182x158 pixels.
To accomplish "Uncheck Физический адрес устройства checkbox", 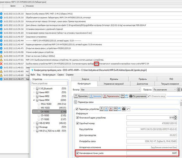I will (77, 118).
